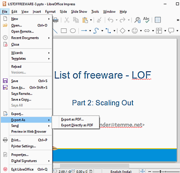Click the Paste clipboard icon
The height and width of the screenshot is (173, 180).
85,20
